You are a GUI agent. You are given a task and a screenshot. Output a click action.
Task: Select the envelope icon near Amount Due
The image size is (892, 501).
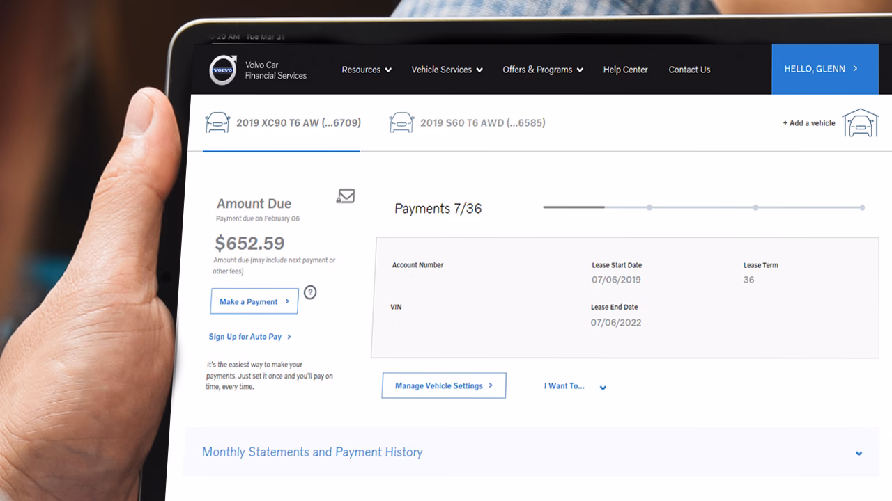[x=346, y=196]
